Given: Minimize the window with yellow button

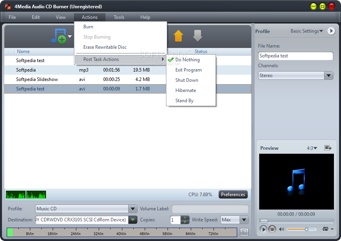Looking at the screenshot, I should tap(313, 7).
